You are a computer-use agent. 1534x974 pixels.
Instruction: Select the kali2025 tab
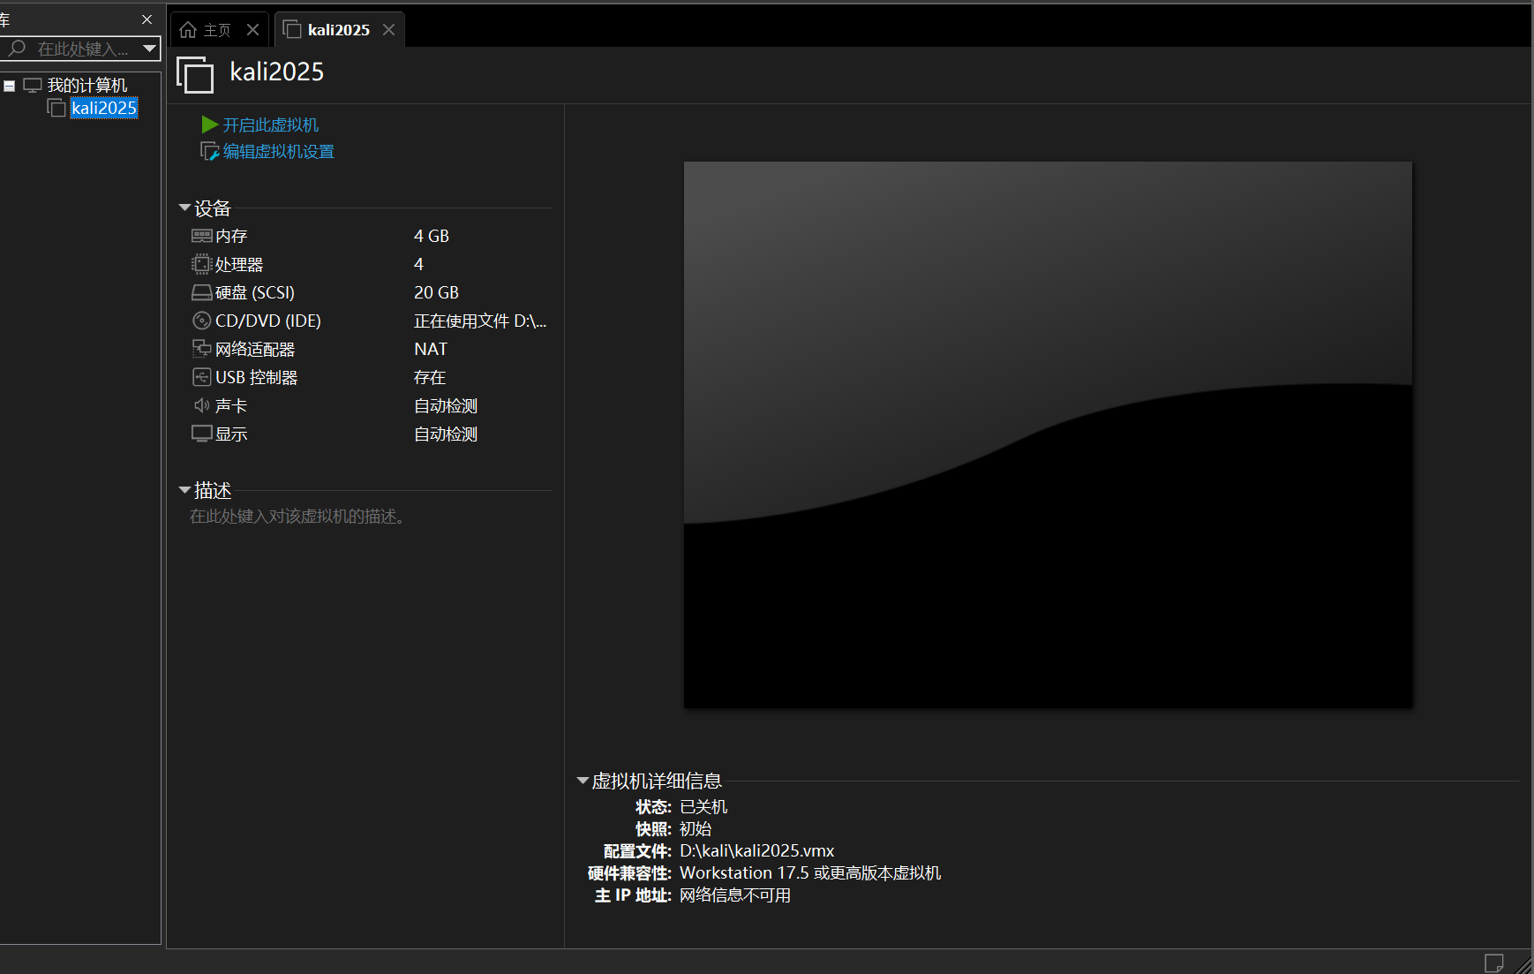coord(339,30)
